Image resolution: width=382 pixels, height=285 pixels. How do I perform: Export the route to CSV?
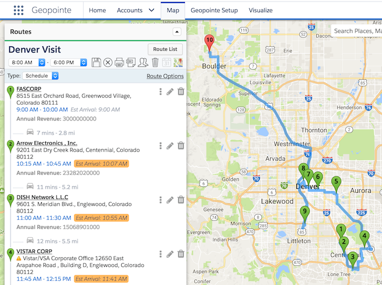coord(131,63)
